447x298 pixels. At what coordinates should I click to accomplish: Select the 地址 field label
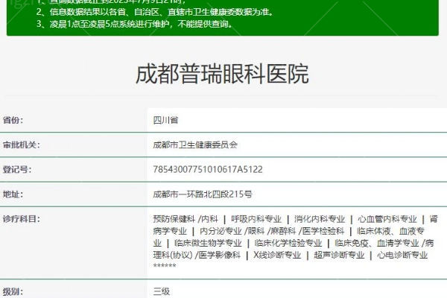click(13, 194)
